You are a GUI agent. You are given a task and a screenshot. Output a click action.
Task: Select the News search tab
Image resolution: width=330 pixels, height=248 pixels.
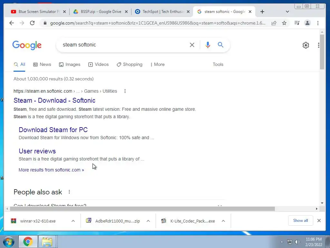pyautogui.click(x=42, y=65)
